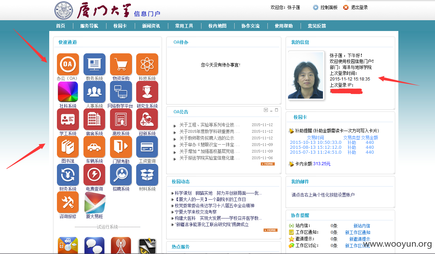The image size is (435, 254).
Task: Open the 车辆系统 car icon
Action: click(x=94, y=147)
